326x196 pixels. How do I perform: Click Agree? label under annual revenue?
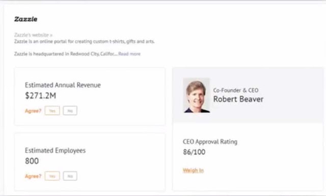coord(33,111)
